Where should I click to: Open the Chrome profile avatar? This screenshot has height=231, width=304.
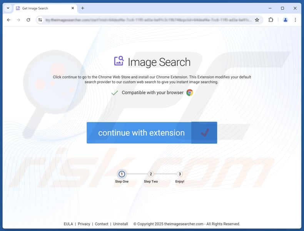tap(285, 20)
